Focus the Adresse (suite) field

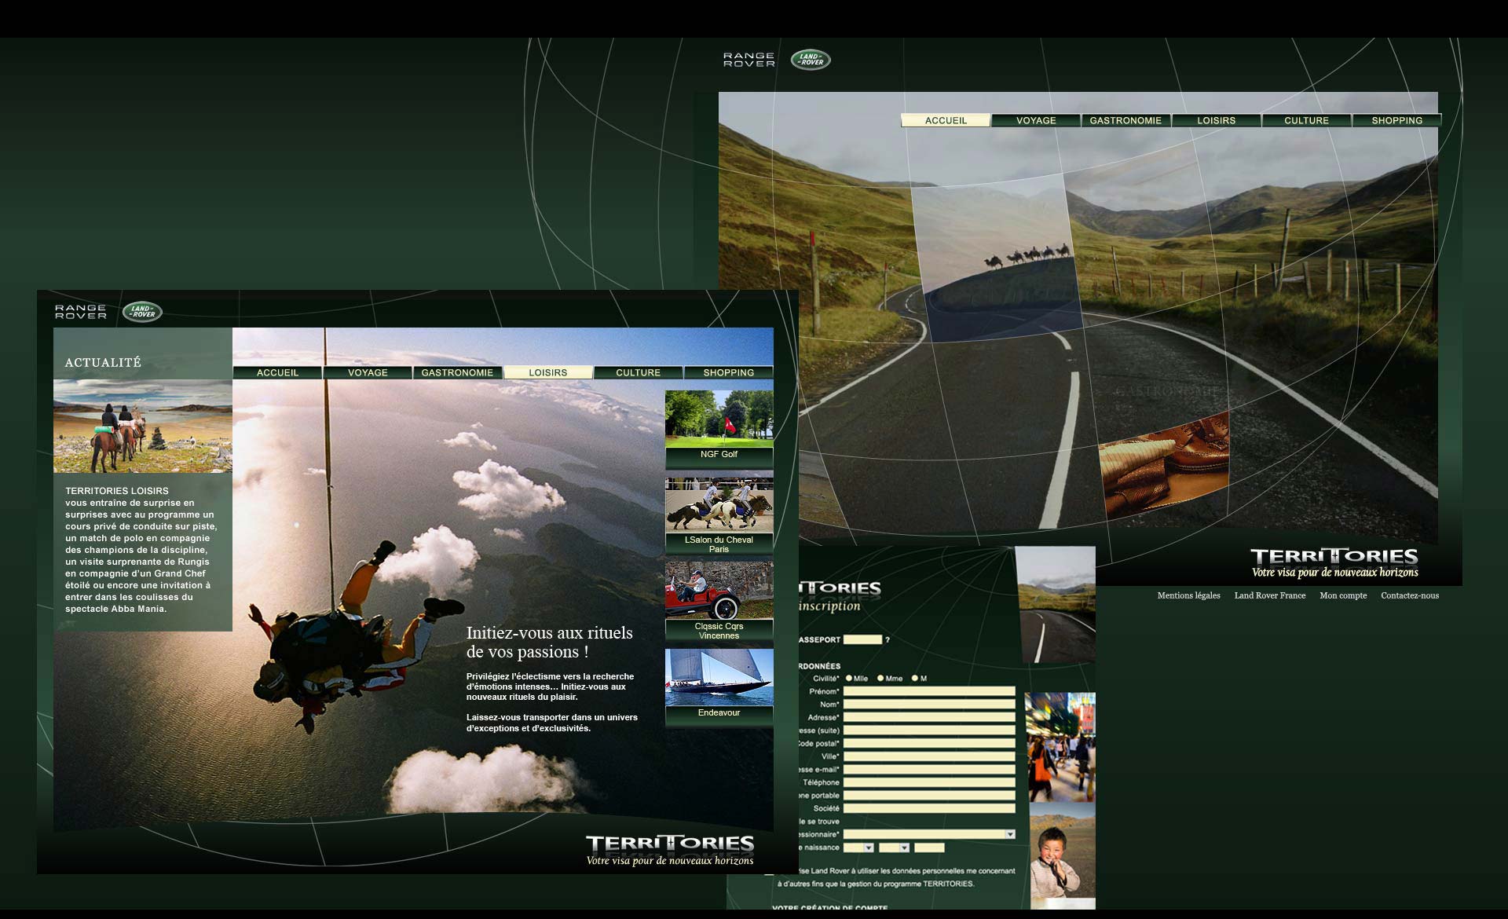point(929,730)
